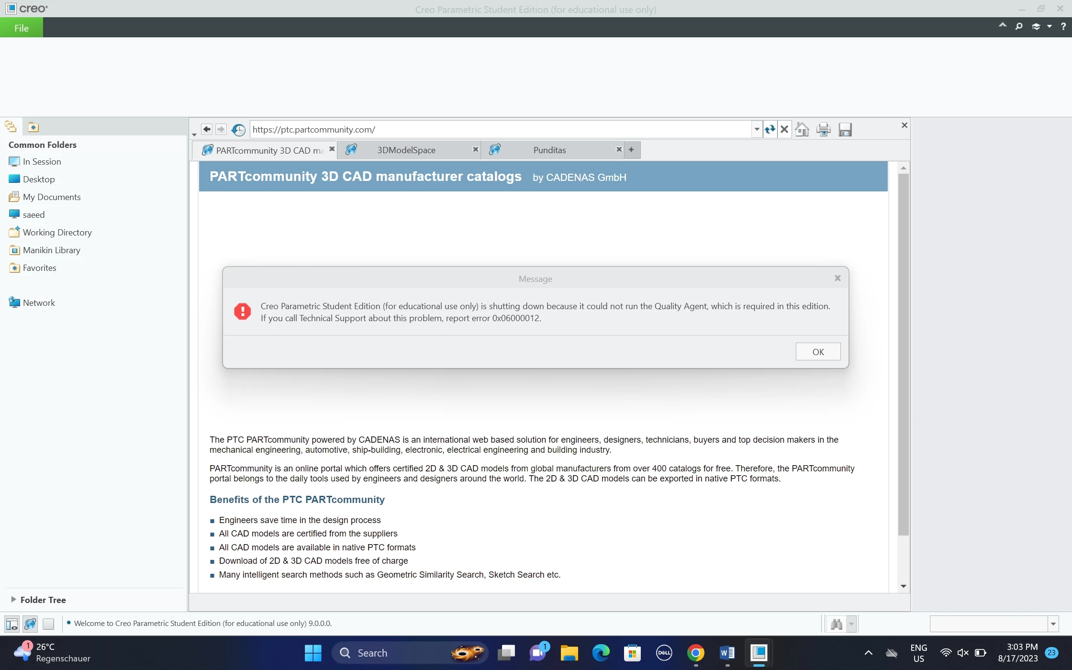The width and height of the screenshot is (1072, 670).
Task: Open Working Directory folder
Action: click(57, 233)
